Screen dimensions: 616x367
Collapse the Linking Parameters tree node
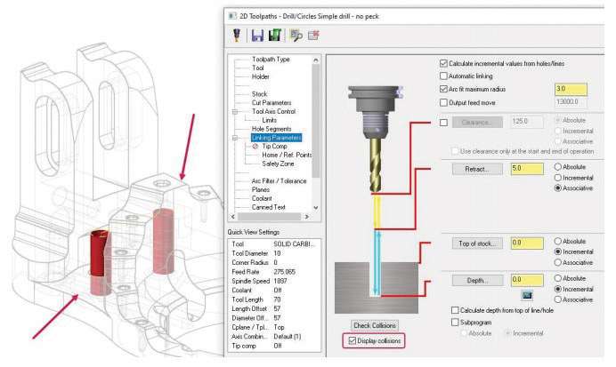235,138
